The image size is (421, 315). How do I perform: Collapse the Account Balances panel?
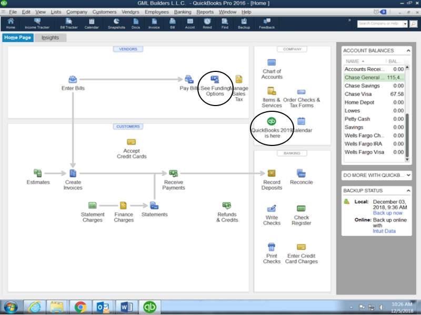pyautogui.click(x=408, y=50)
